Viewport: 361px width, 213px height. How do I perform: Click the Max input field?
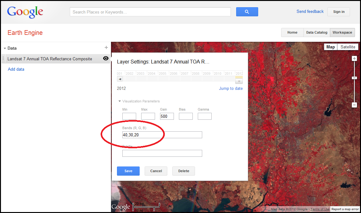tap(148, 116)
